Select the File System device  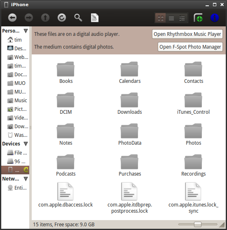[15, 153]
